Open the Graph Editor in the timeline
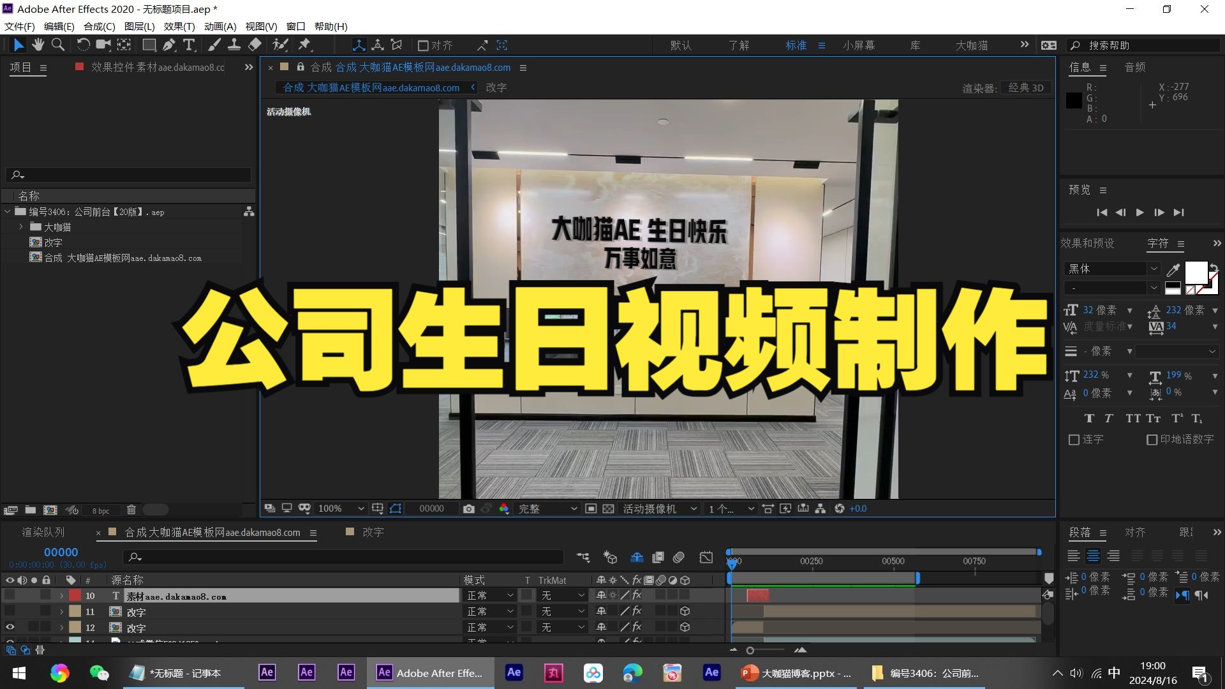Image resolution: width=1225 pixels, height=689 pixels. click(x=707, y=558)
